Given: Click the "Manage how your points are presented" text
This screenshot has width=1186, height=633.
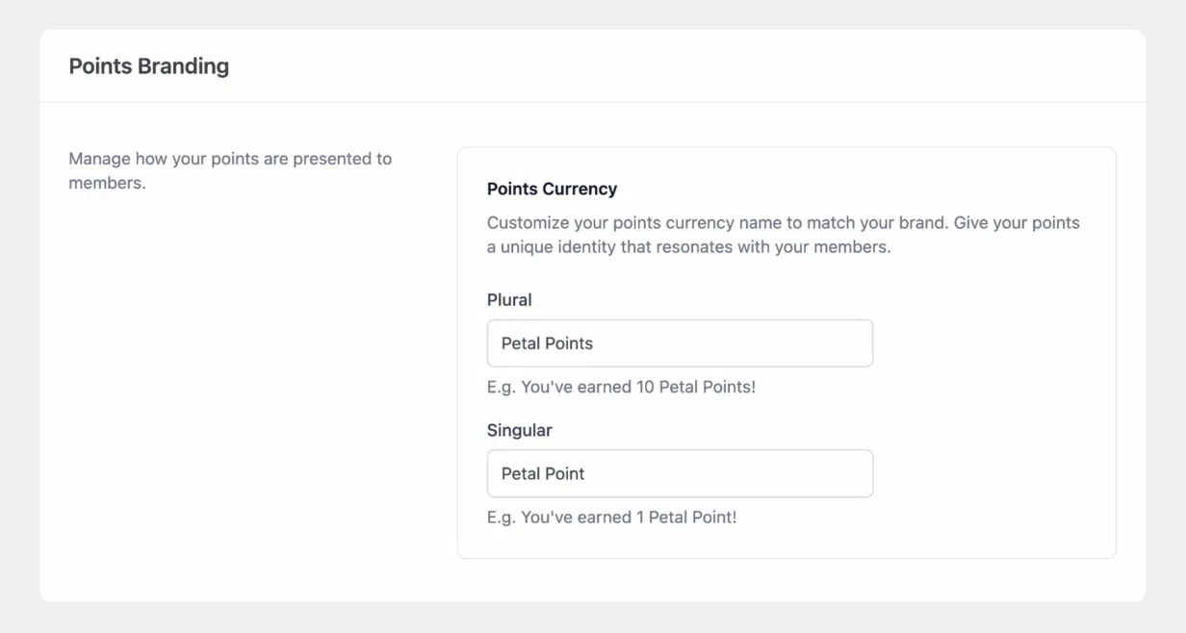Looking at the screenshot, I should pos(230,159).
